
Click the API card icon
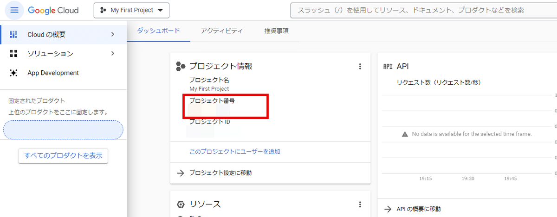pos(388,66)
